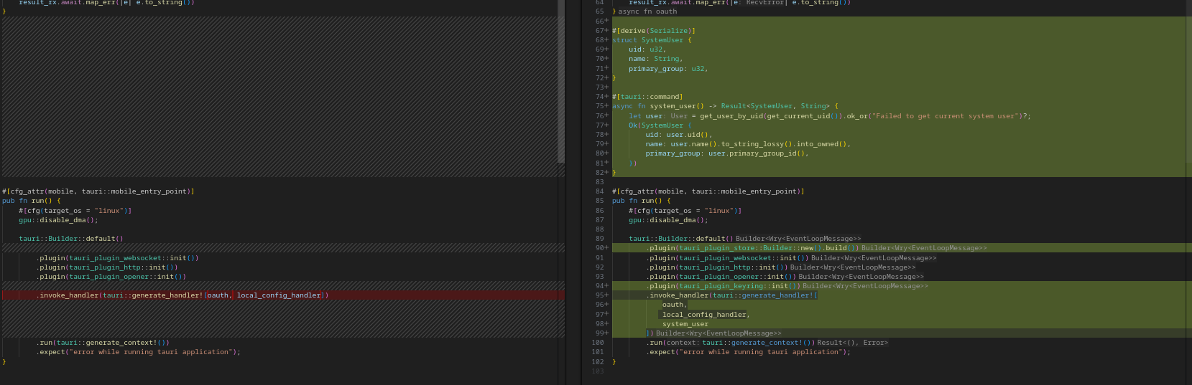Image resolution: width=1192 pixels, height=385 pixels.
Task: Click the SystemUser struct name on line 68
Action: click(x=662, y=40)
